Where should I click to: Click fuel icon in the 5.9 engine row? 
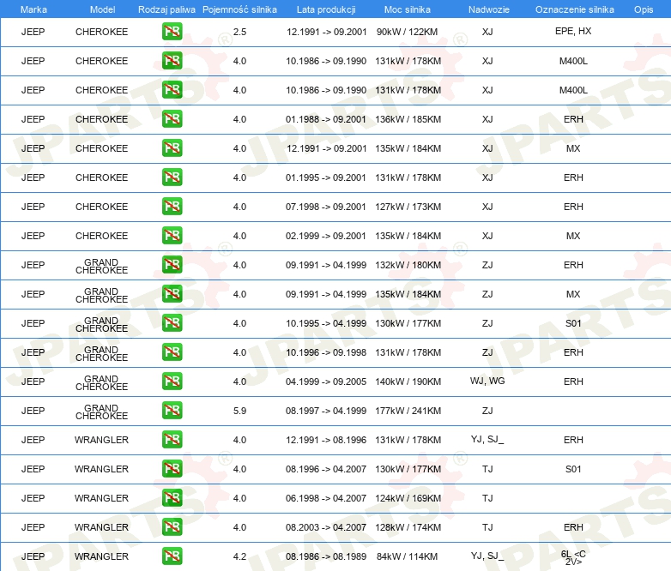tap(172, 410)
